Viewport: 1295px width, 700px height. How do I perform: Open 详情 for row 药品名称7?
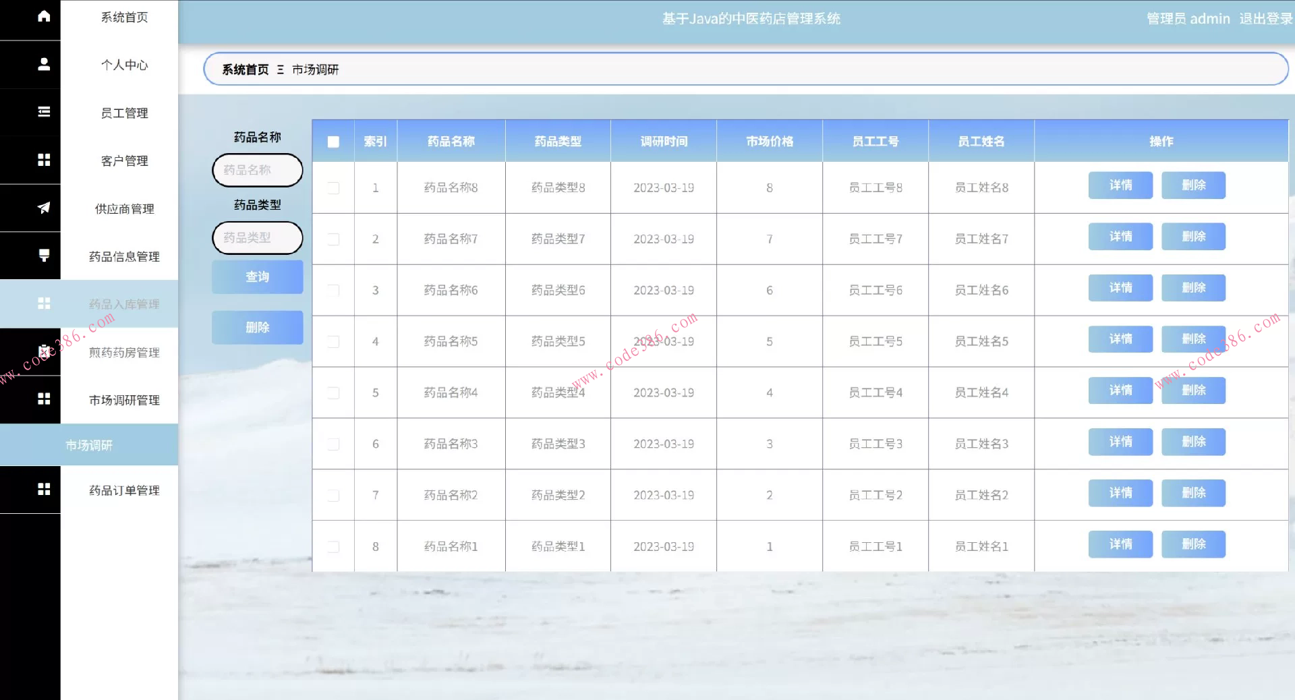pyautogui.click(x=1120, y=237)
